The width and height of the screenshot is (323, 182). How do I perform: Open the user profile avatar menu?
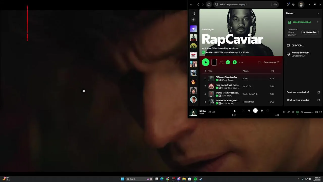[x=301, y=4]
